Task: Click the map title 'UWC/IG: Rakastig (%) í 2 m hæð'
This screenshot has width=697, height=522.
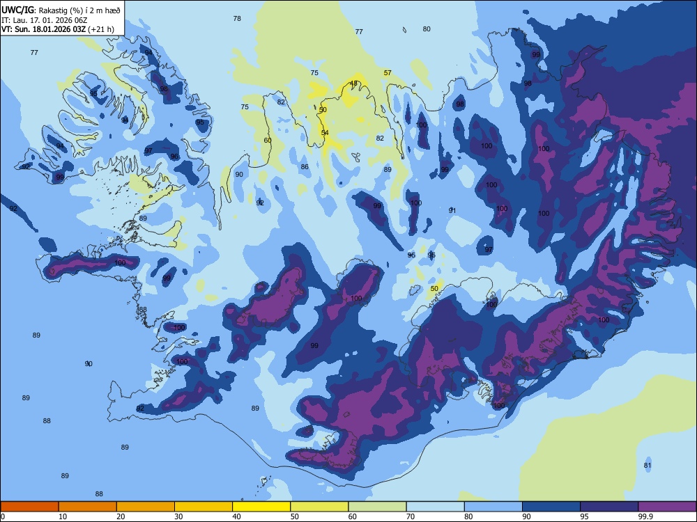Action: (61, 10)
